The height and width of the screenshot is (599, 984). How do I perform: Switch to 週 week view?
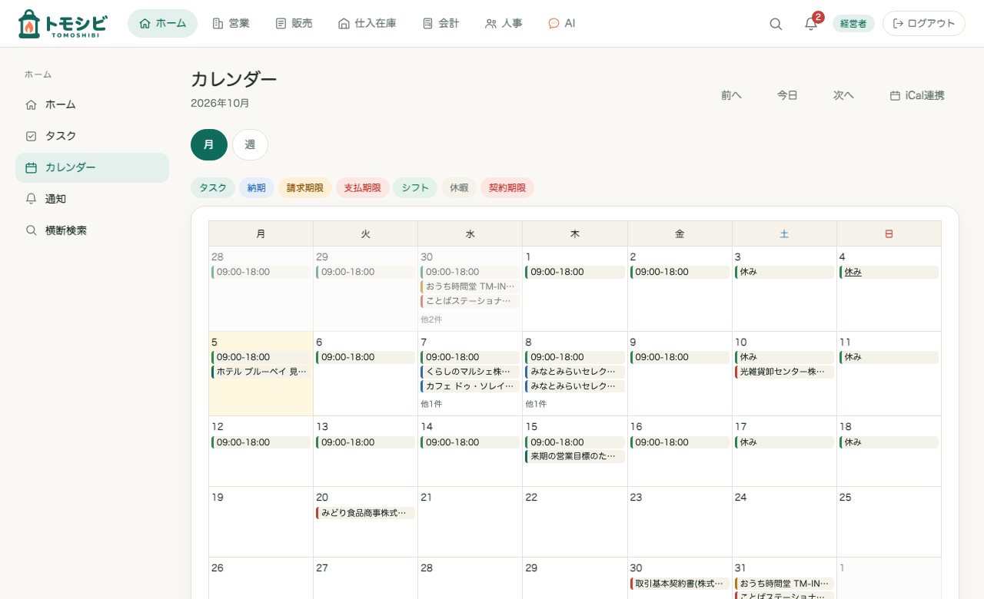[x=250, y=144]
